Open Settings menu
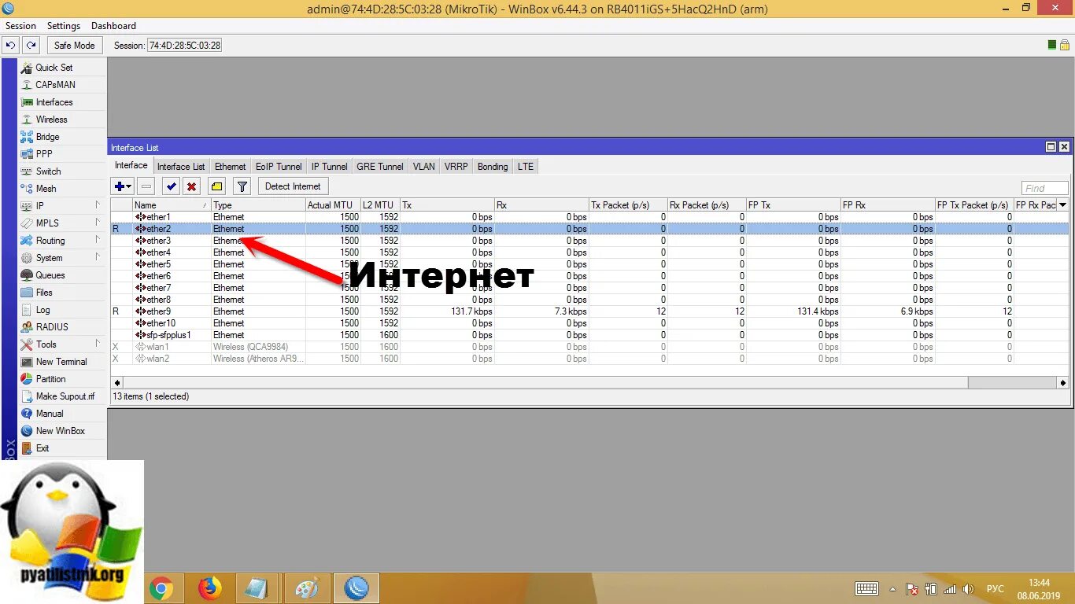Image resolution: width=1075 pixels, height=604 pixels. coord(64,26)
